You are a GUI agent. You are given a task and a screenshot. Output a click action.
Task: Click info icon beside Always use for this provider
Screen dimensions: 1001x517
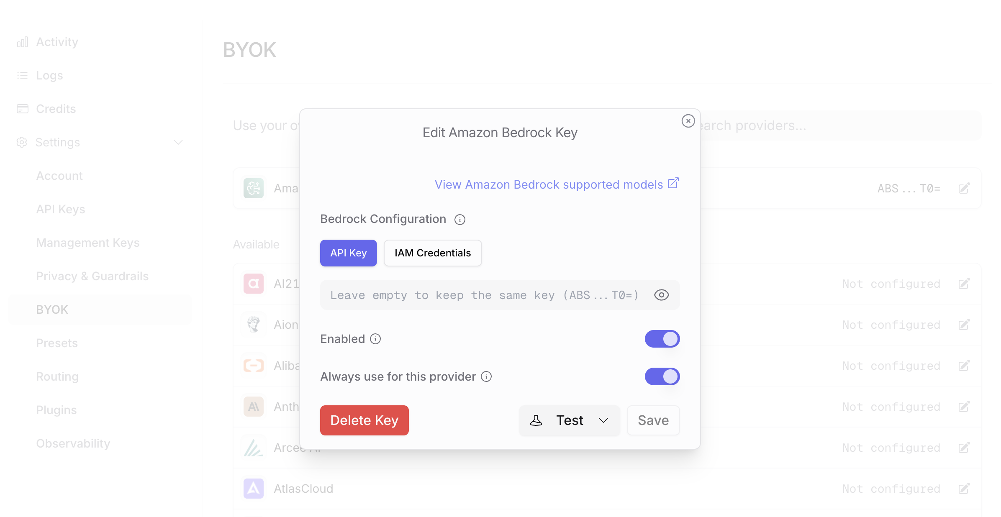pyautogui.click(x=486, y=376)
